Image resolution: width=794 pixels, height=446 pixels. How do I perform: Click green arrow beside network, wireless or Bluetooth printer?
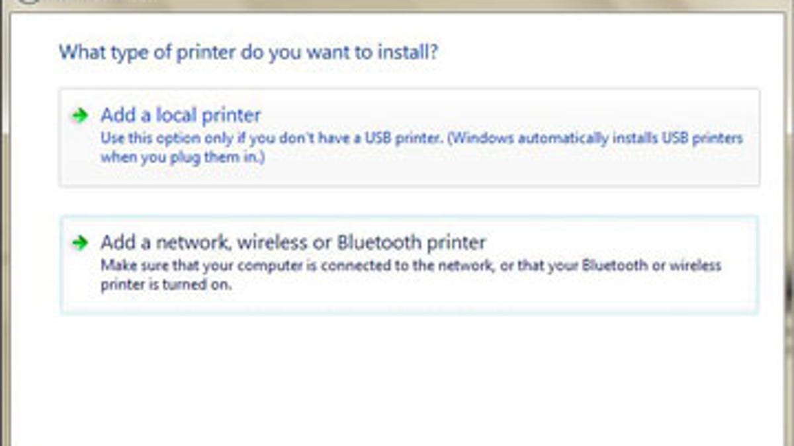[x=80, y=243]
